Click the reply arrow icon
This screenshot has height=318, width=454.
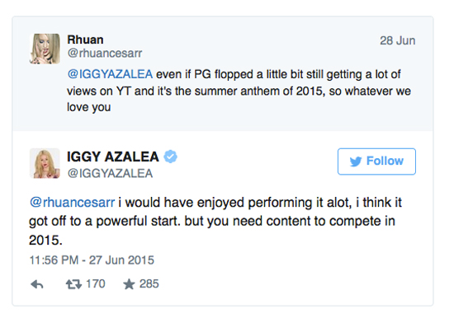[x=37, y=284]
